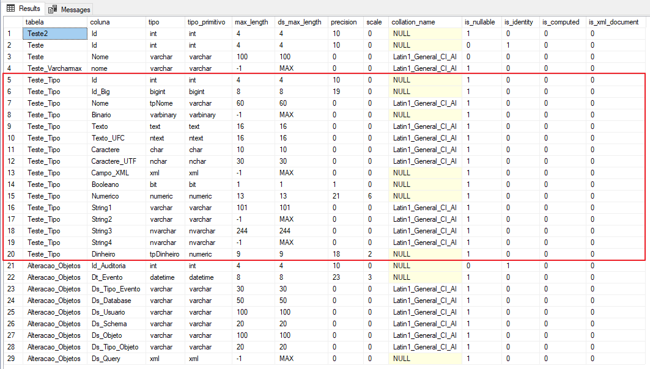Select row number 1 header
Viewport: 650px width, 369px height.
point(13,34)
